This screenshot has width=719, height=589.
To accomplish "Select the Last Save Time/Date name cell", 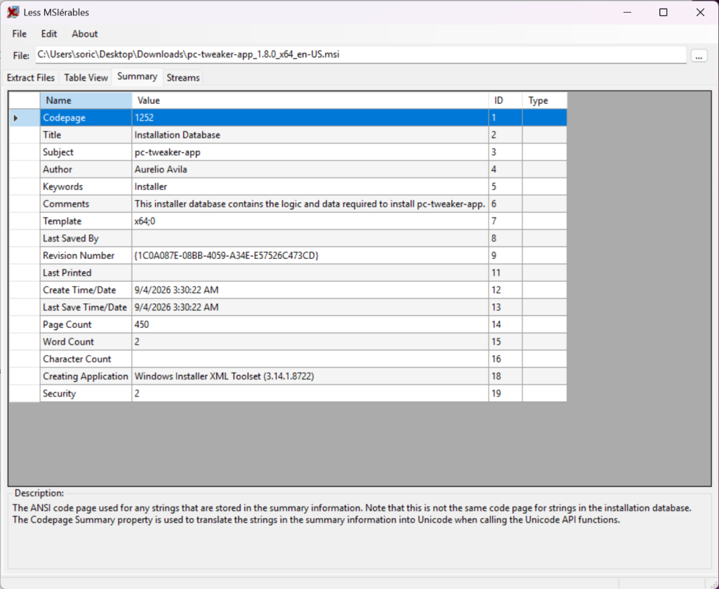I will tap(86, 307).
